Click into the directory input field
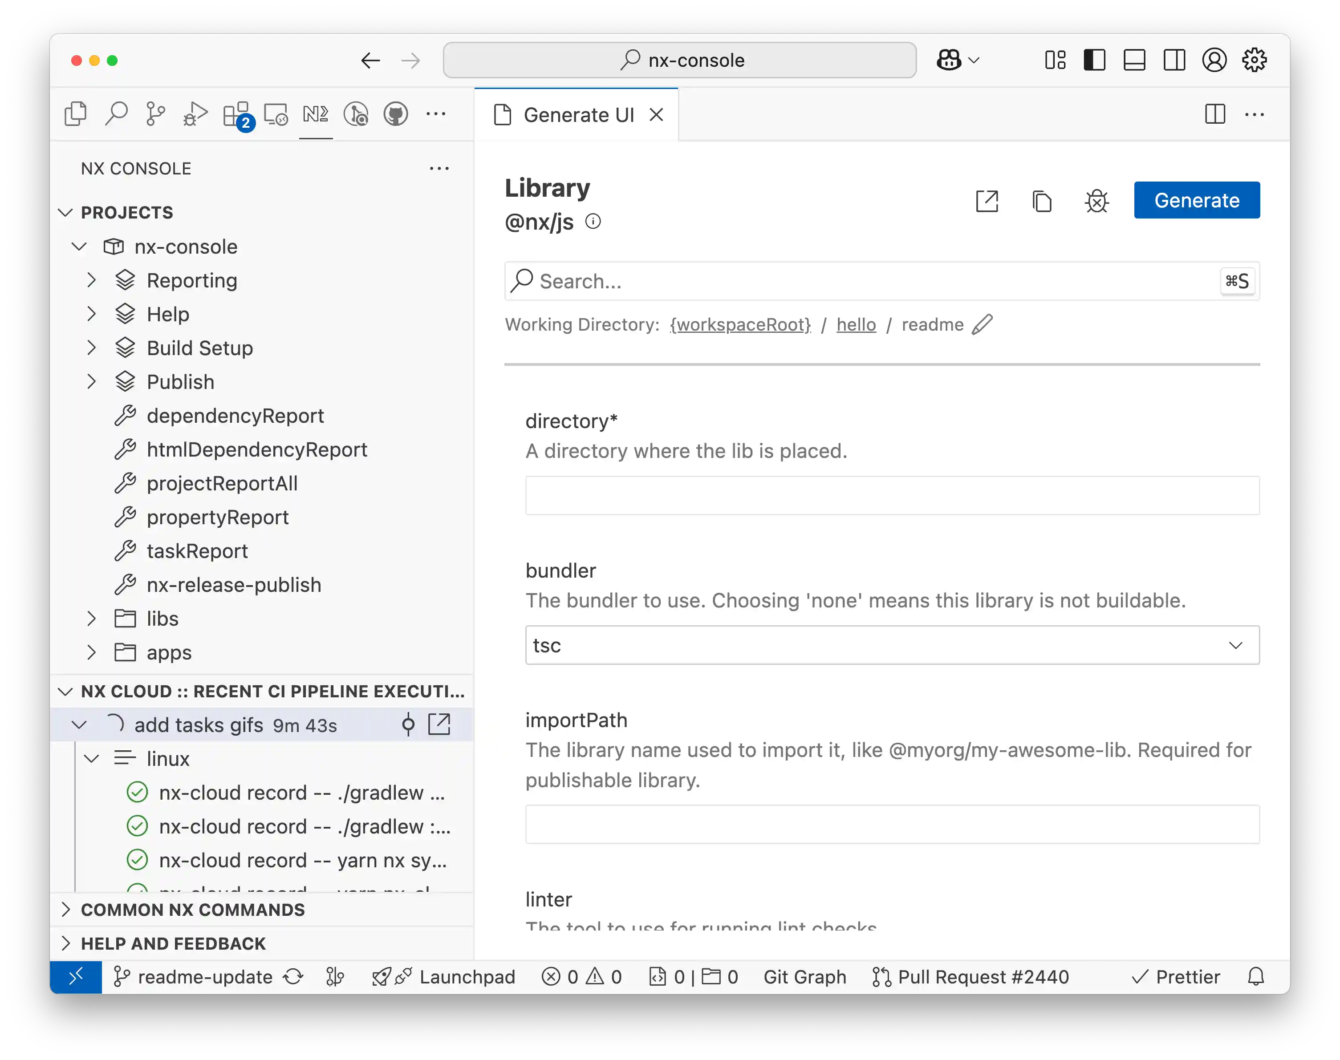 coord(892,495)
